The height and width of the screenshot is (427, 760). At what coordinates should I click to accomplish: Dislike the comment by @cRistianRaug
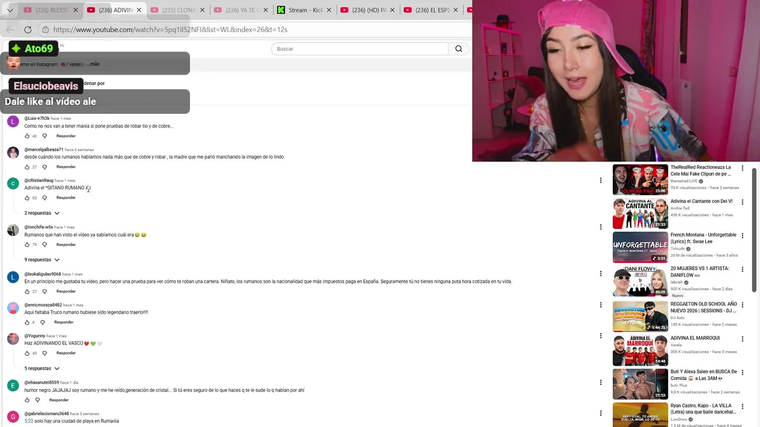point(45,197)
